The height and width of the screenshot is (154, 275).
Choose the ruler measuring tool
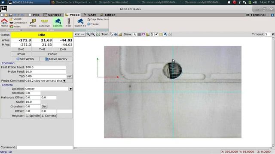(120, 34)
